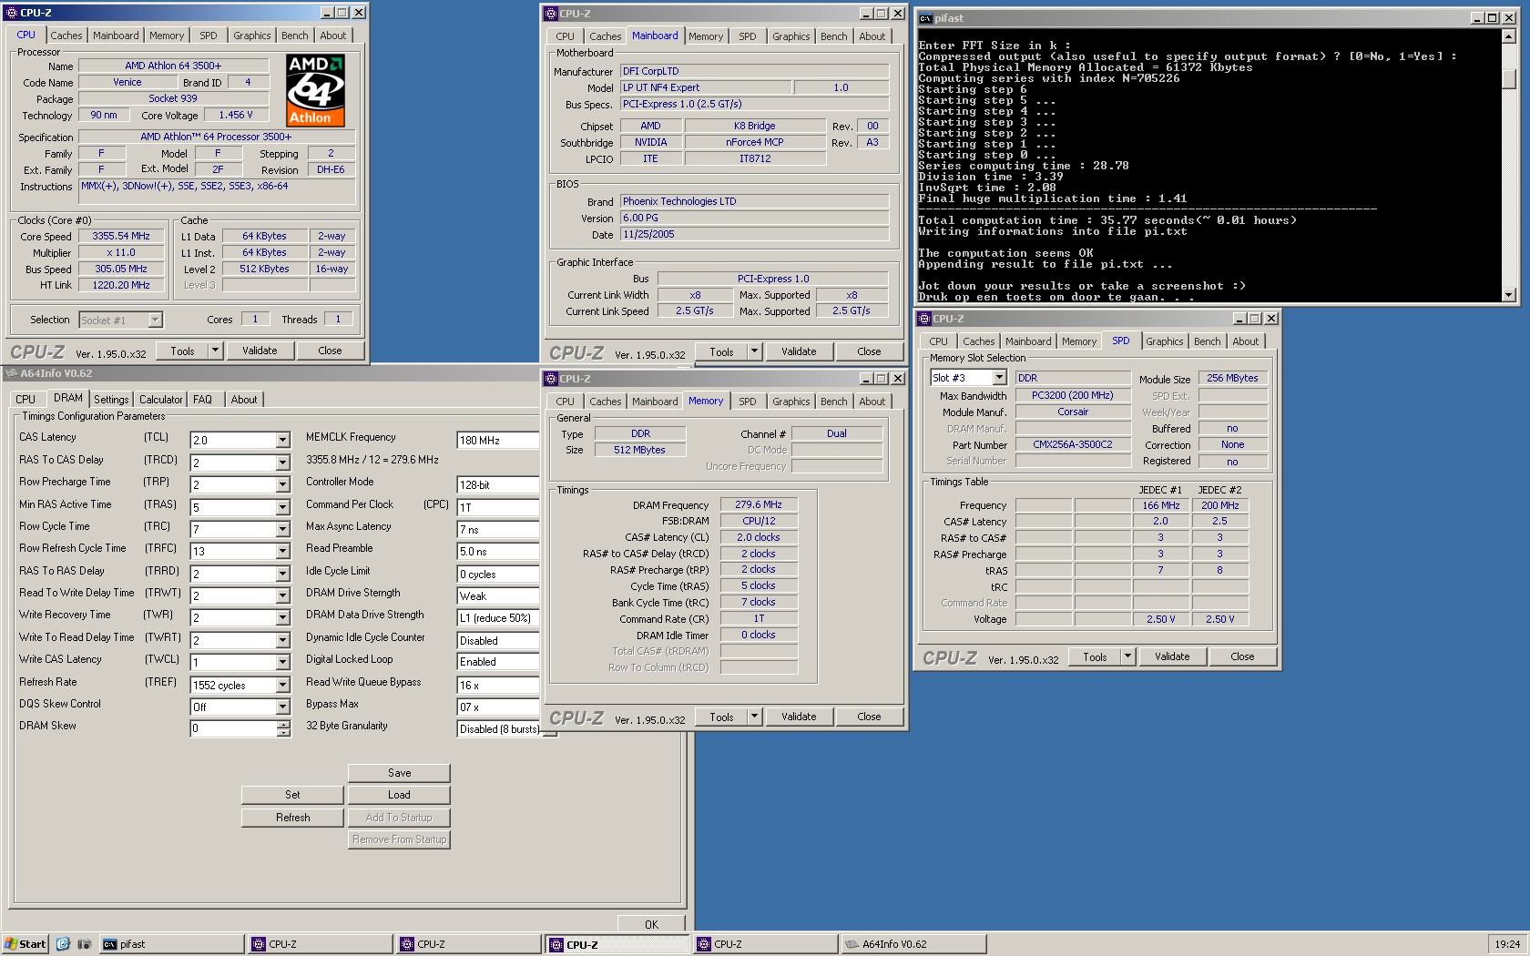Click the BIOS Date 11/25/2005 value
The height and width of the screenshot is (956, 1530).
coord(754,234)
